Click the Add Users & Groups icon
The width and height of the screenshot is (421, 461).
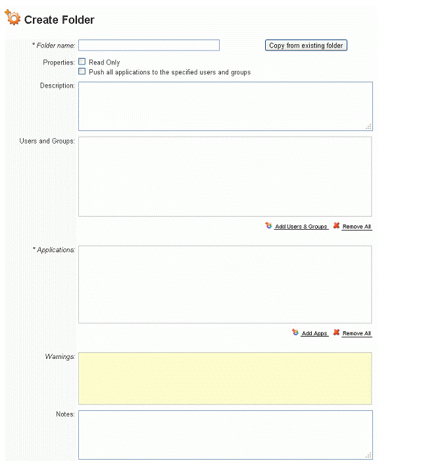point(268,225)
